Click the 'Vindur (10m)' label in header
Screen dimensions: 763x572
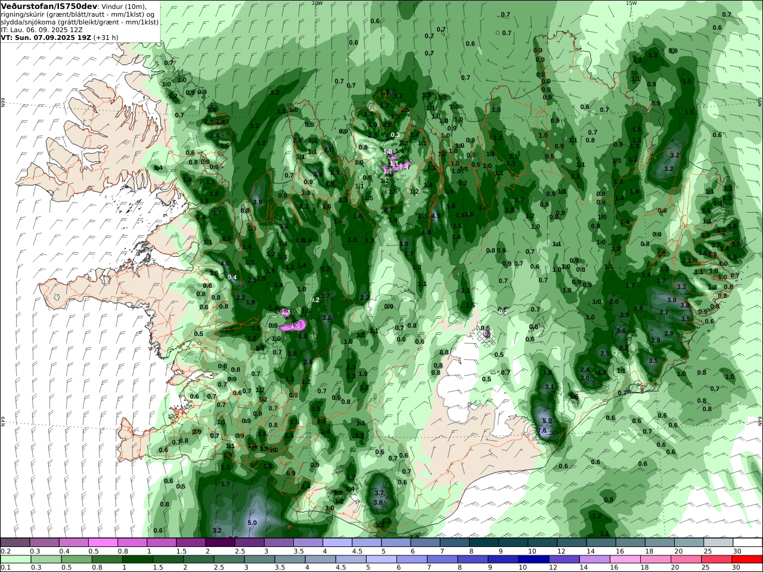(123, 7)
